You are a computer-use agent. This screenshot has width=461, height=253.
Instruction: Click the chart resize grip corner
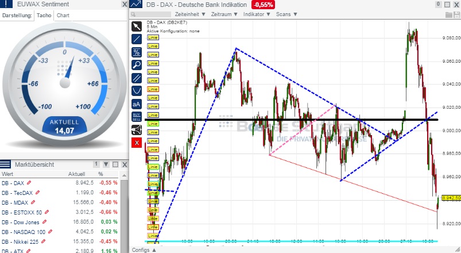(458, 250)
